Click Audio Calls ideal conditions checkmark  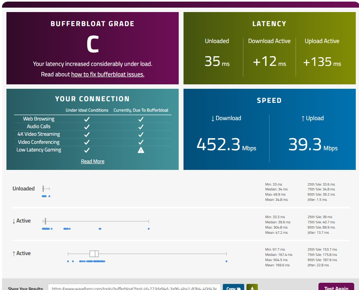87,127
